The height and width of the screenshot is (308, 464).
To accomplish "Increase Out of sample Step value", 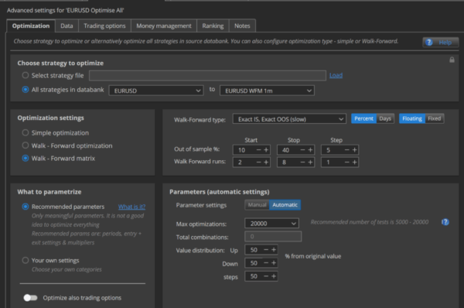I will [354, 150].
